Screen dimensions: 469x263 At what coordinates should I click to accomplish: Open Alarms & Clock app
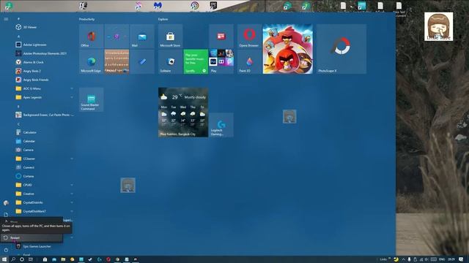tap(43, 62)
